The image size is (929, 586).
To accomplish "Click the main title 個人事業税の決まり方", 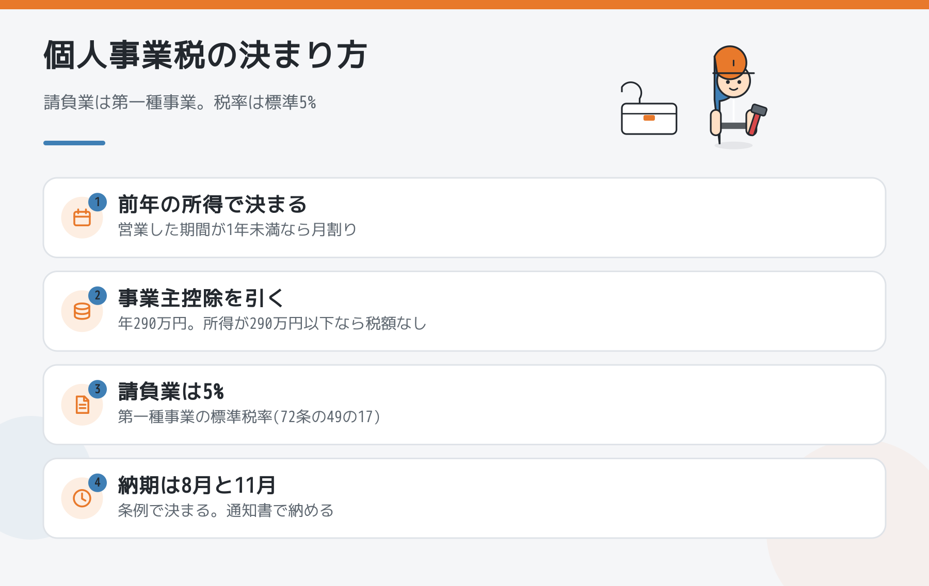I will pyautogui.click(x=205, y=55).
